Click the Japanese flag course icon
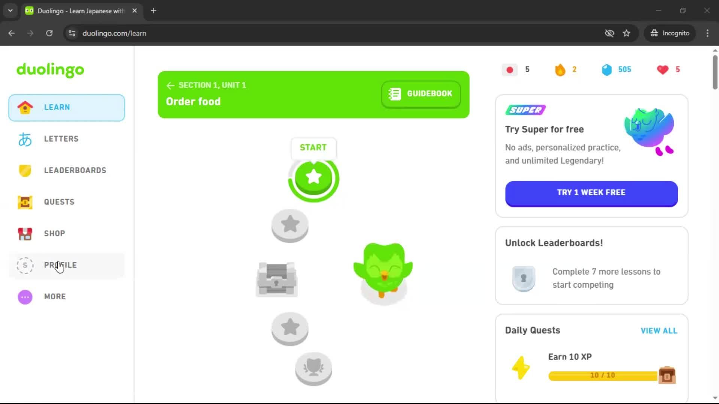719x404 pixels. (510, 70)
